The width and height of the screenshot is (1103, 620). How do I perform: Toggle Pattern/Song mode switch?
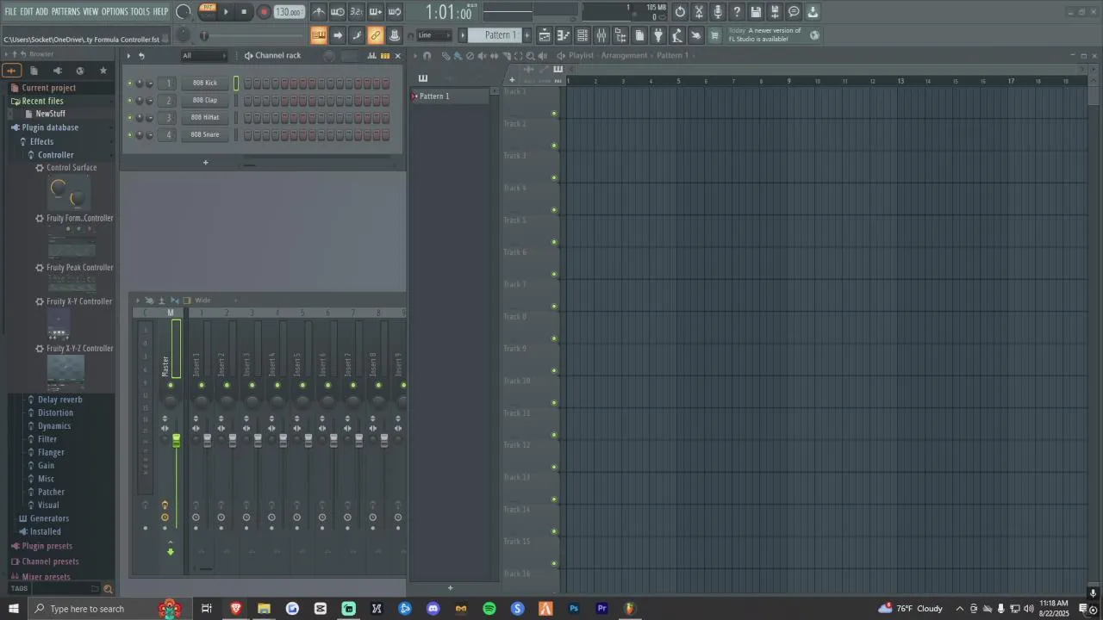(x=207, y=11)
